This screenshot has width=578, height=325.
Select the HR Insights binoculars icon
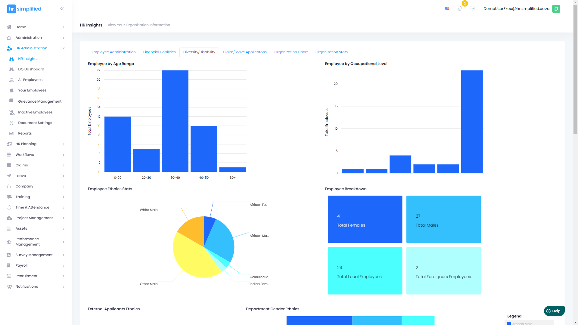11,59
